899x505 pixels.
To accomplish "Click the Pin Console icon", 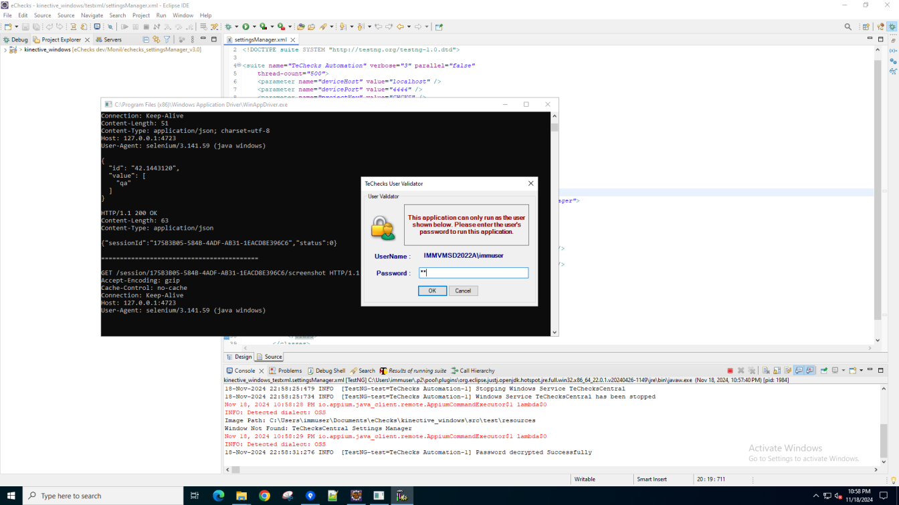I will (824, 371).
